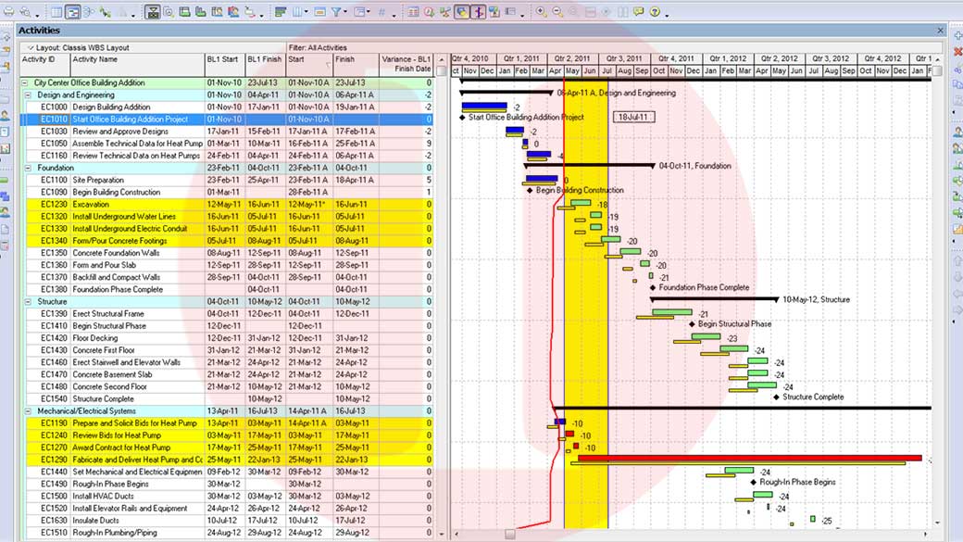
Task: Collapse the Mechanical/Electrical Systems WBS band
Action: 28,411
